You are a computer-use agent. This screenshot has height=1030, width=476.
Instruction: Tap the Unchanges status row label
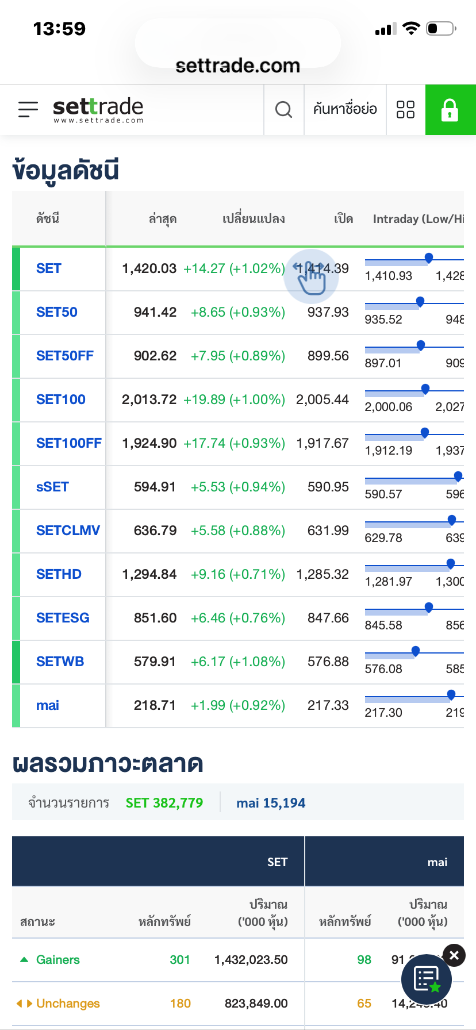coord(67,1004)
